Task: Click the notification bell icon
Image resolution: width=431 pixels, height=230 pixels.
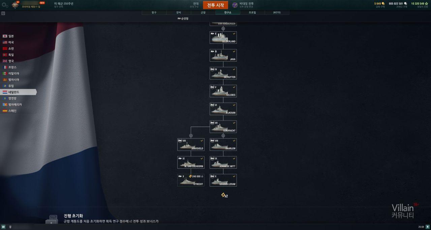Action: pyautogui.click(x=428, y=227)
